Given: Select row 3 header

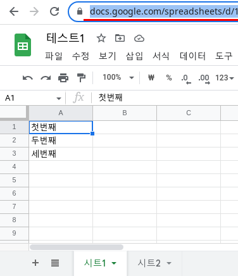Looking at the screenshot, I should [x=14, y=154].
